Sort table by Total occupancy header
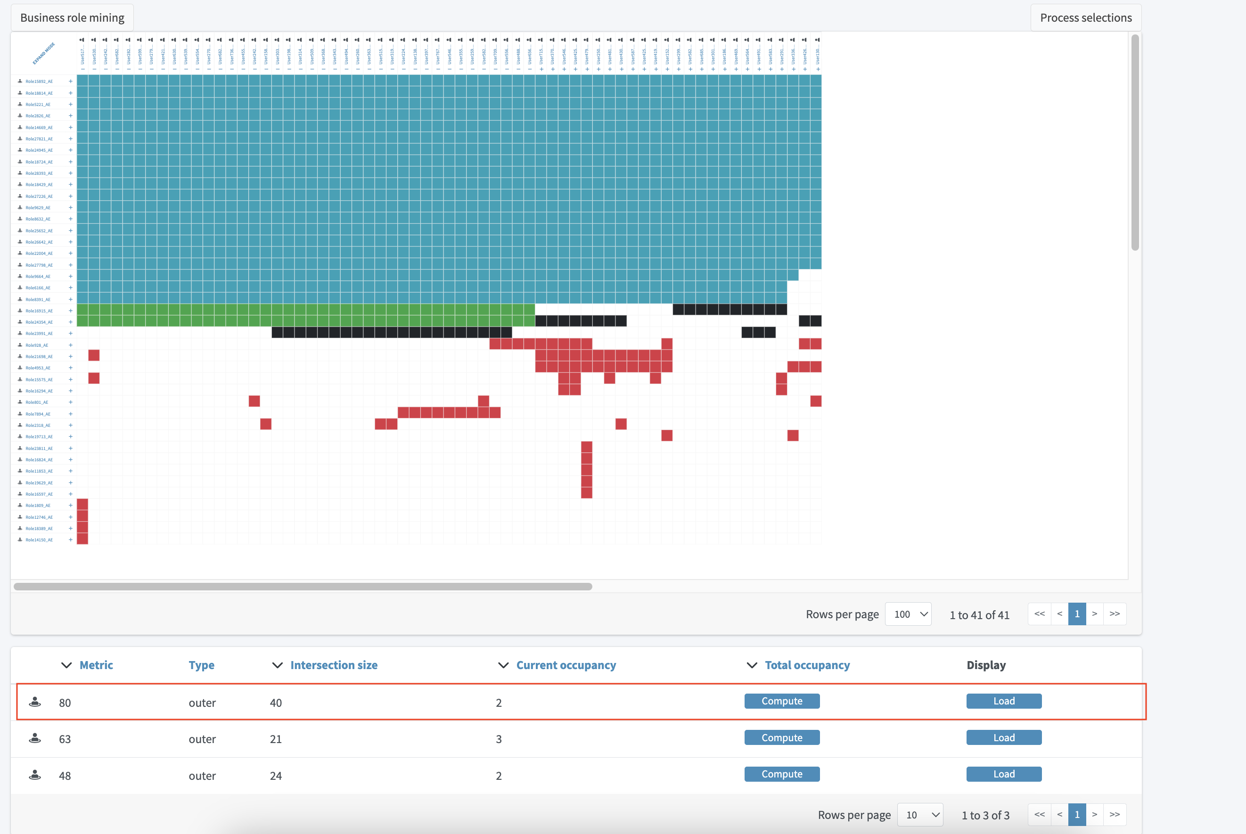1246x834 pixels. [807, 665]
